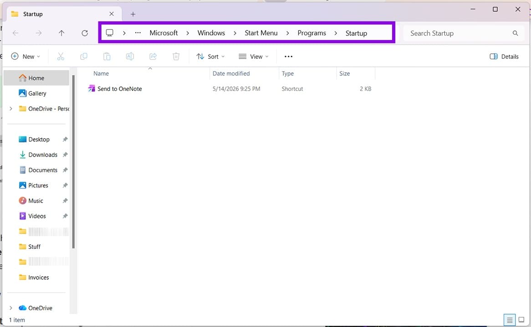Select the 5/14/2026 9:25 PM date cell
The height and width of the screenshot is (327, 531).
point(236,89)
